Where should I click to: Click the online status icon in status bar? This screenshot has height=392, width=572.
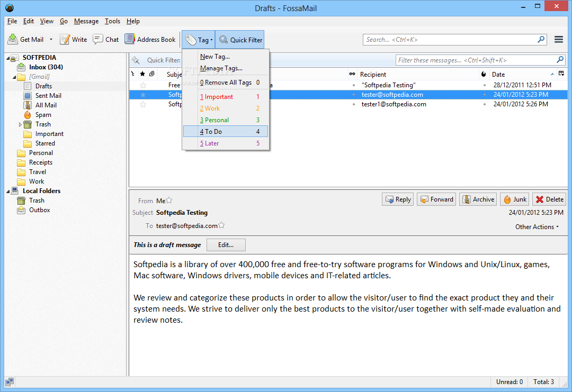click(10, 382)
